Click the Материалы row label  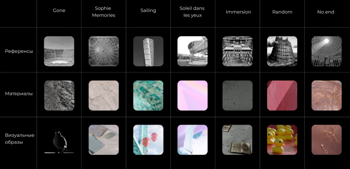[19, 94]
